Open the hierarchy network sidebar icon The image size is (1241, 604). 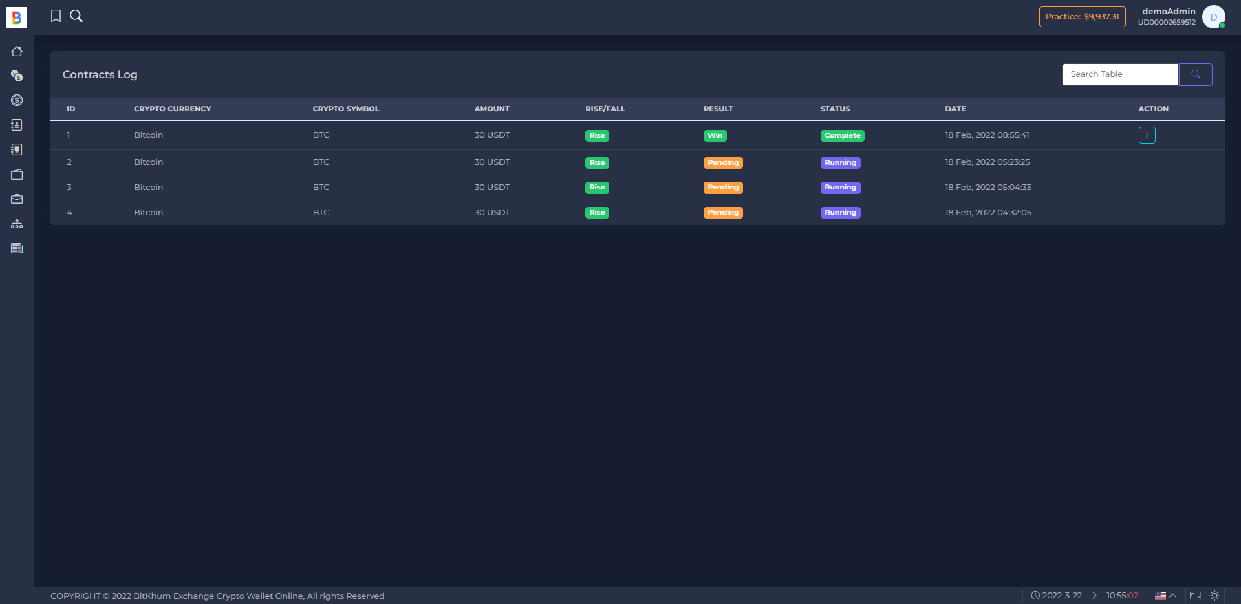[17, 224]
